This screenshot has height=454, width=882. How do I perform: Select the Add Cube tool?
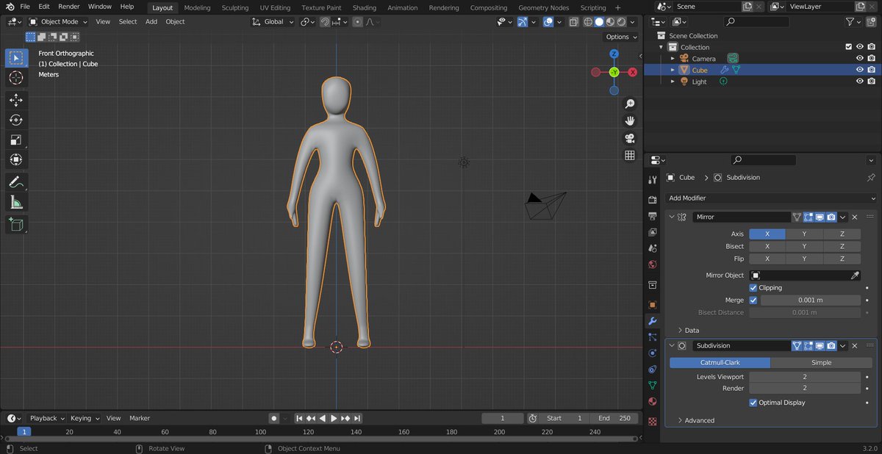(x=16, y=224)
